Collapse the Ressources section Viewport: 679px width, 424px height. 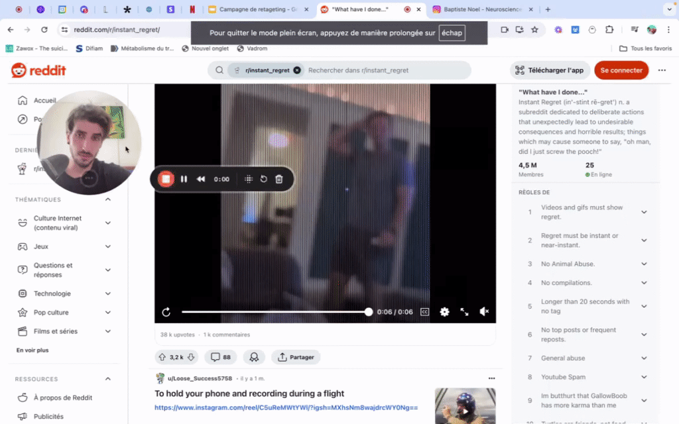108,379
